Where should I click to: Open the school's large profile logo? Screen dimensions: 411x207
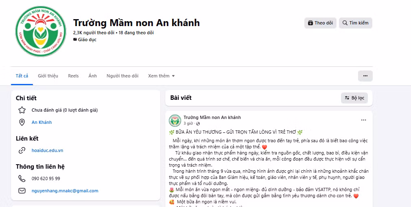41,31
